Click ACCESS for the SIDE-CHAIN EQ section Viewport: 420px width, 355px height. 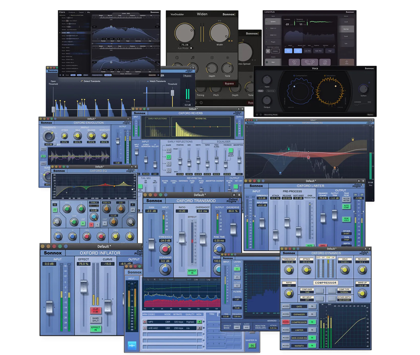[286, 338]
